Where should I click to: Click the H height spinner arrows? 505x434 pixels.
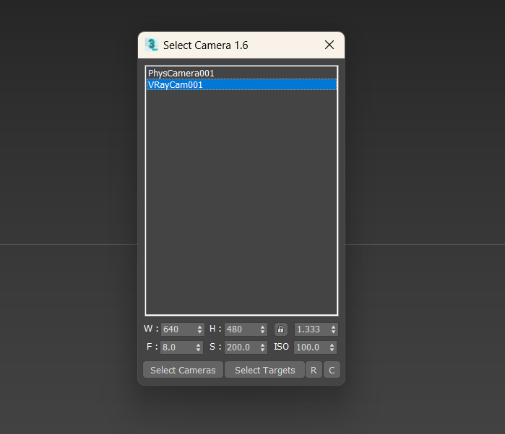coord(263,329)
